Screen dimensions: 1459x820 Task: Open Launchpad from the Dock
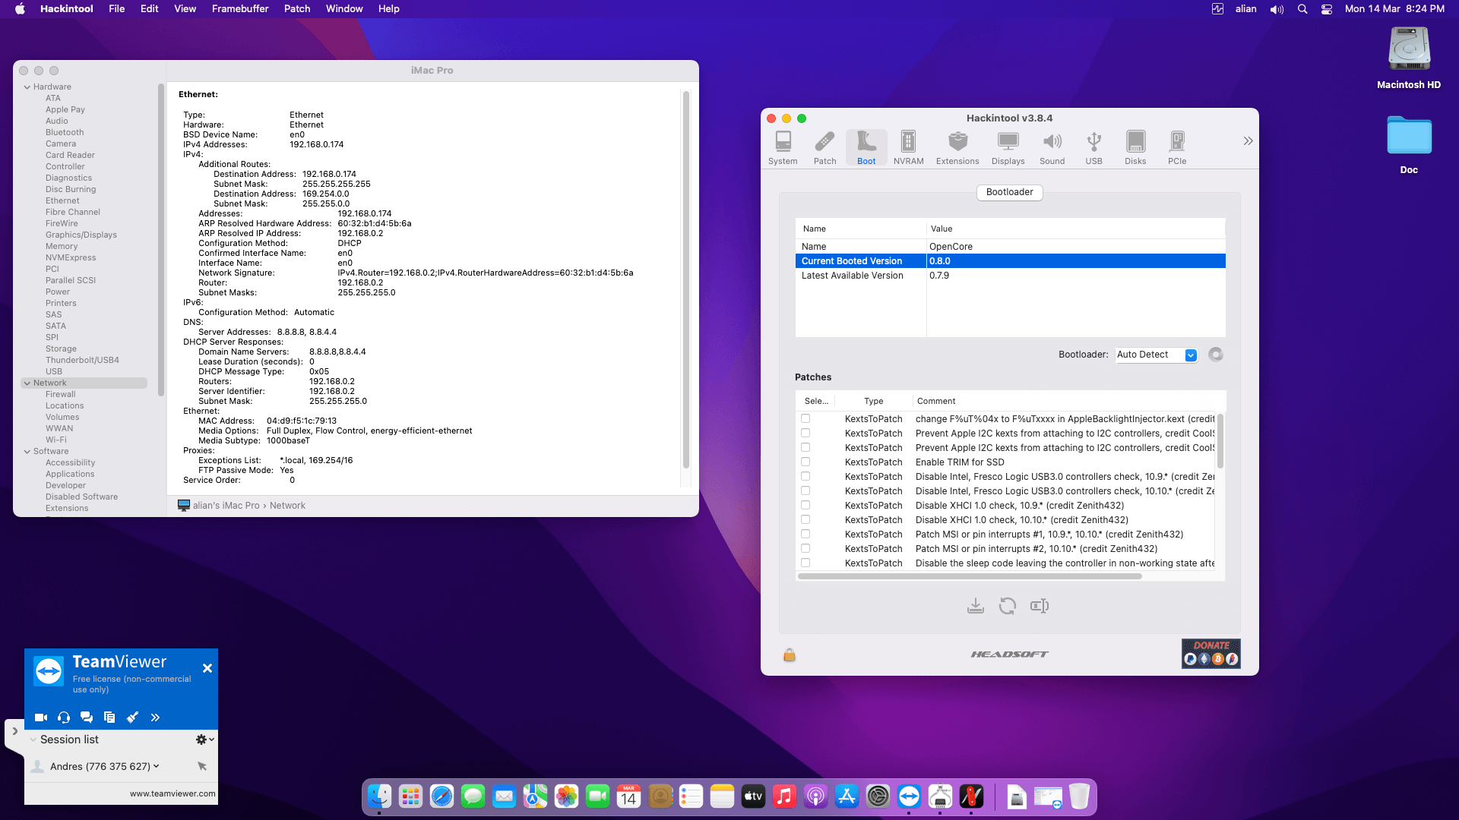[x=410, y=796]
